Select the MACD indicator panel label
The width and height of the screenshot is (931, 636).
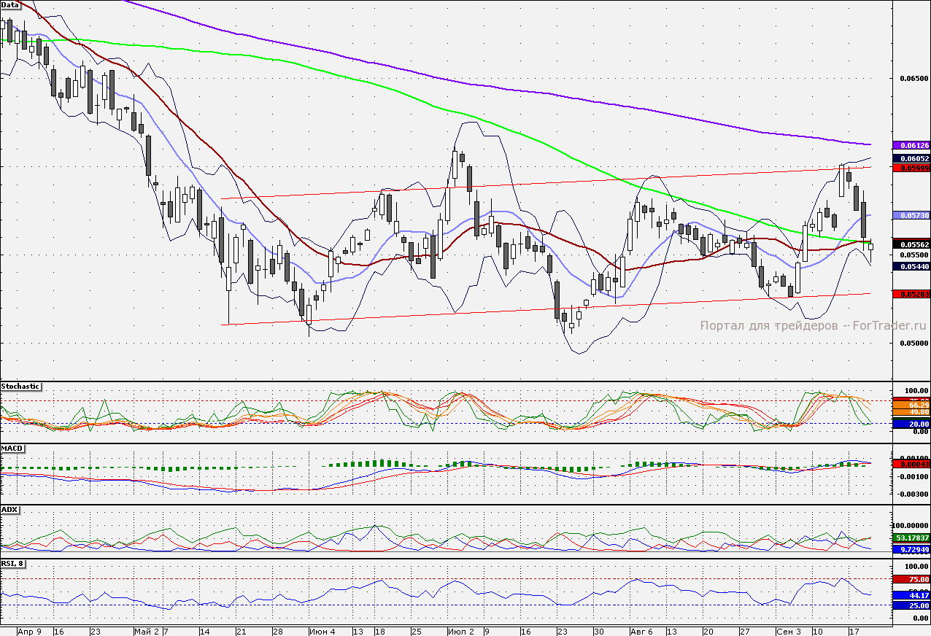pos(12,447)
